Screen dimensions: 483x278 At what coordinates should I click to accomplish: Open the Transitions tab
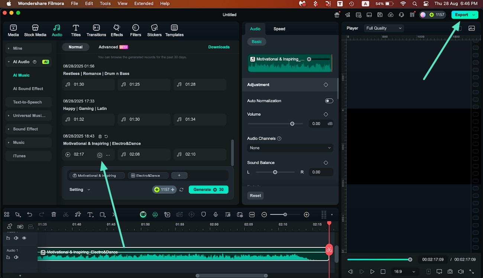tap(96, 30)
